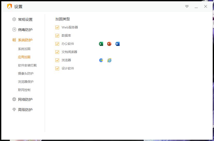Uncheck the 数据库 checkbox
The height and width of the screenshot is (141, 214).
coord(57,36)
